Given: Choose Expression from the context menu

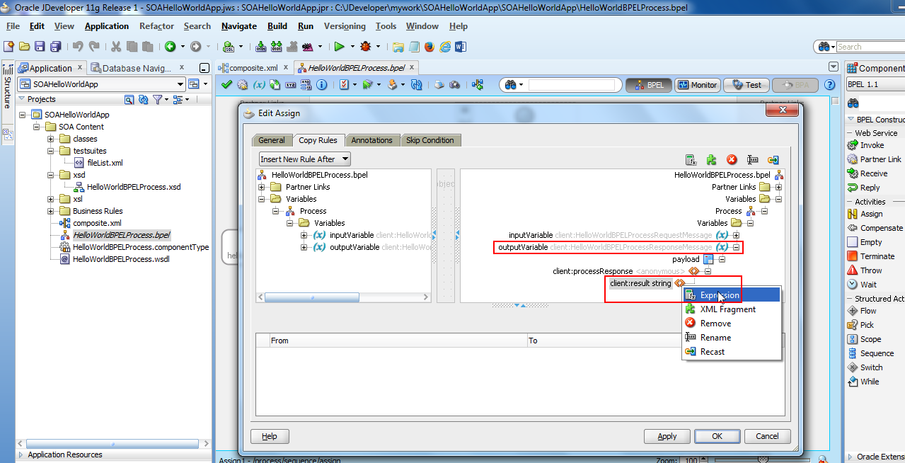Looking at the screenshot, I should [x=721, y=294].
